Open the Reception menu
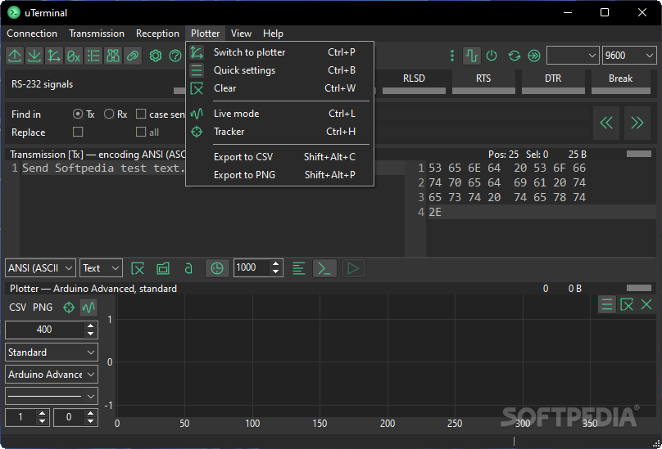662x449 pixels. pyautogui.click(x=157, y=34)
